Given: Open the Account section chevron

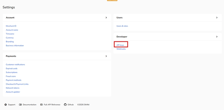Looking at the screenshot, I should (x=106, y=18).
